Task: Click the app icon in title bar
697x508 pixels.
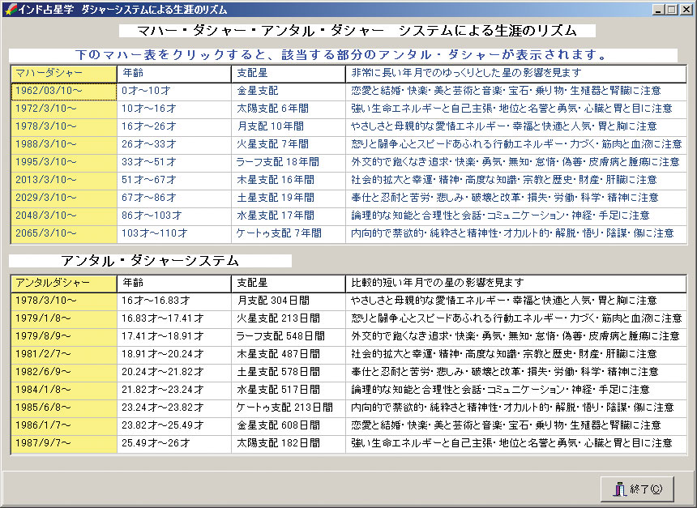Action: (10, 10)
